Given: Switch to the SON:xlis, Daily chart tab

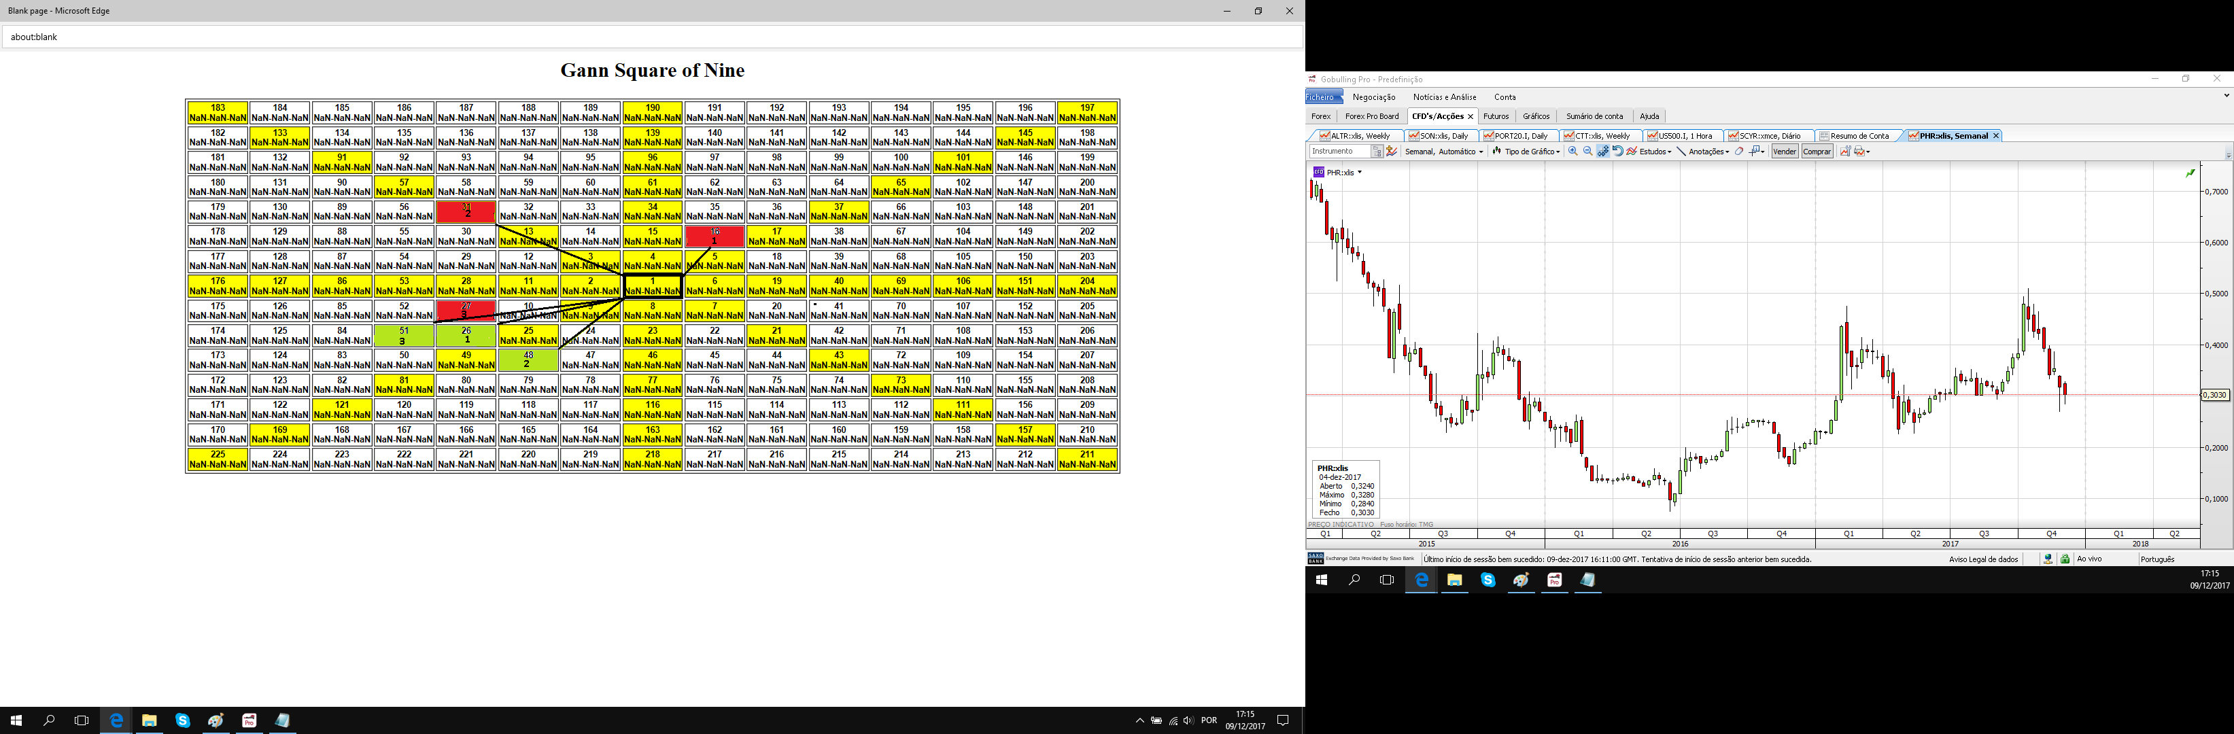Looking at the screenshot, I should pyautogui.click(x=1444, y=136).
